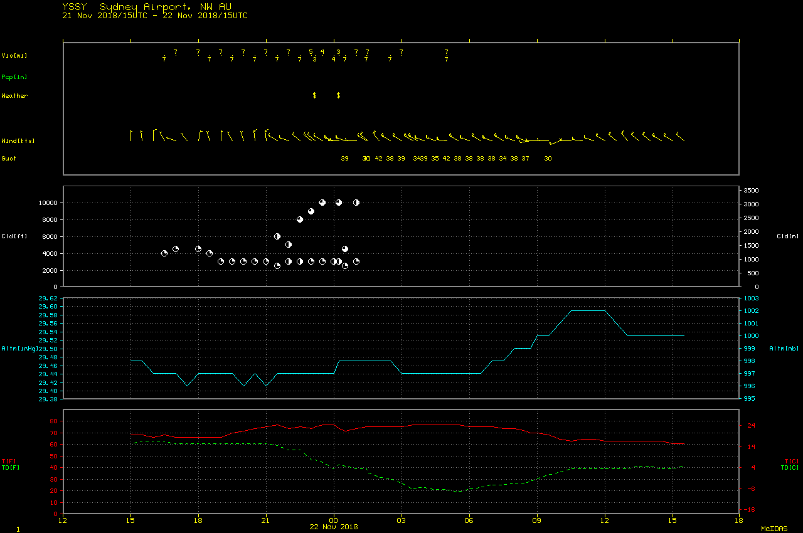The width and height of the screenshot is (803, 533).
Task: Click the cloud cover symbol at 9000 ft
Action: 311,211
